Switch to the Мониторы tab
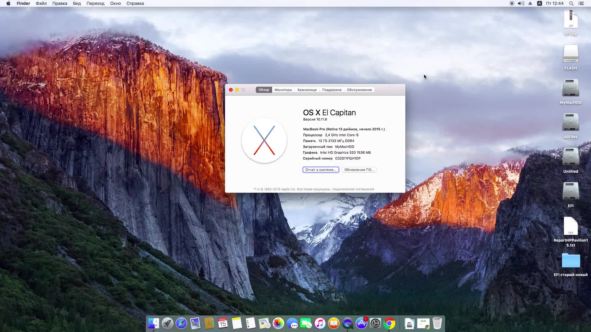Screen dimensions: 591x332 (x=283, y=90)
